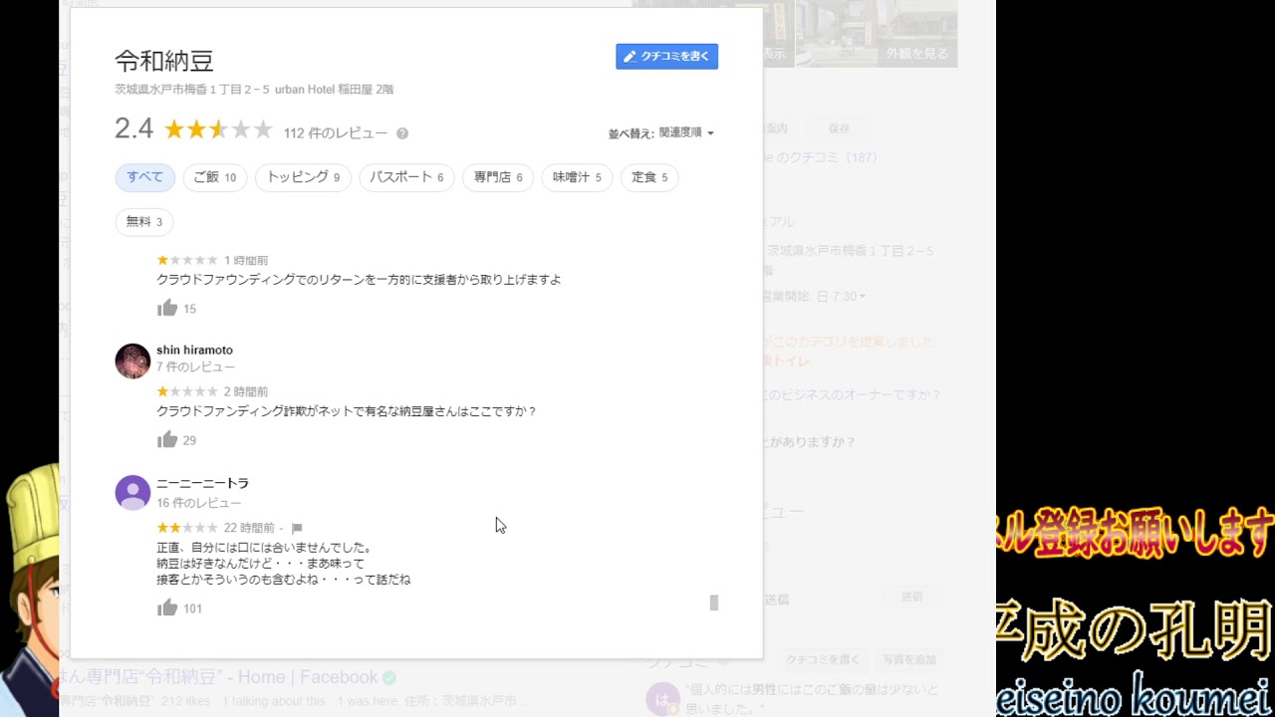Screen dimensions: 1275x717
Task: Select the 無料 3 filter chip
Action: (144, 221)
